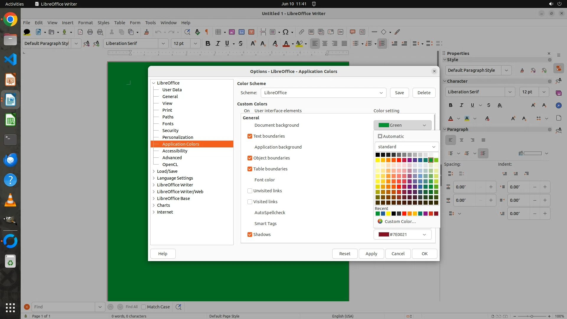Click the Insert Special Character icon
The image size is (567, 319).
pyautogui.click(x=285, y=32)
